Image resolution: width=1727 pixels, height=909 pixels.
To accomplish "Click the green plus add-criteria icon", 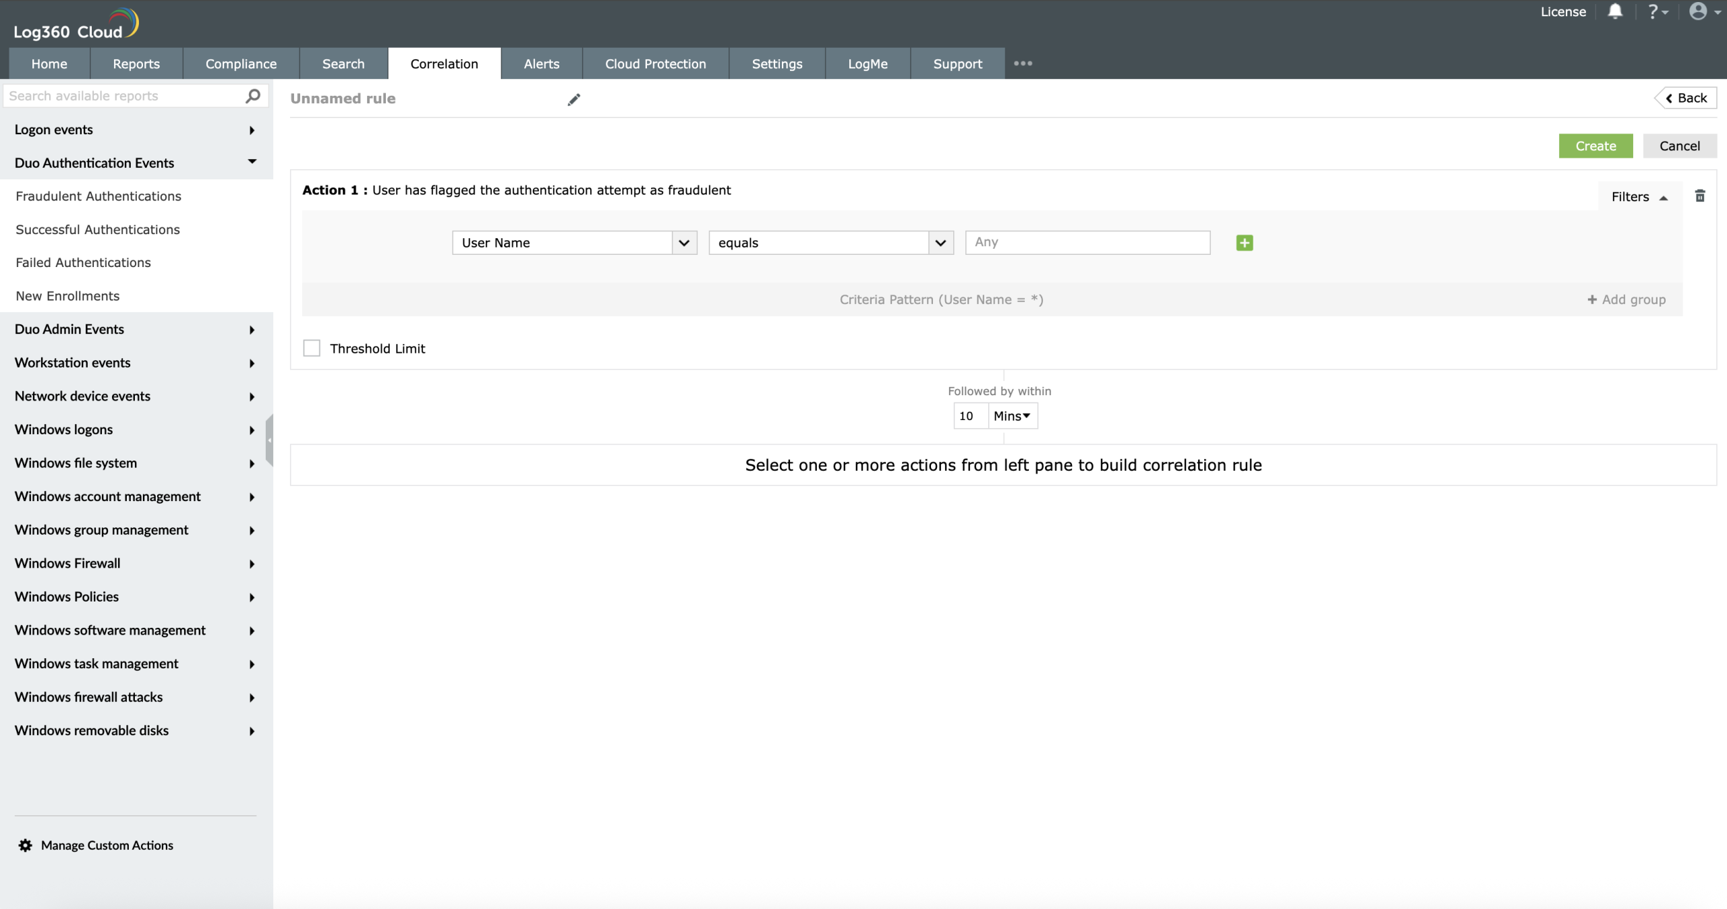I will 1244,243.
